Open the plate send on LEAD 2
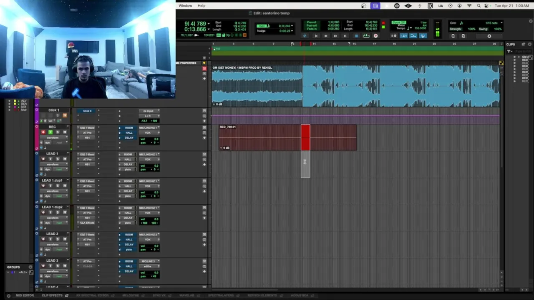Screen dimensions: 534x300 [x=128, y=250]
